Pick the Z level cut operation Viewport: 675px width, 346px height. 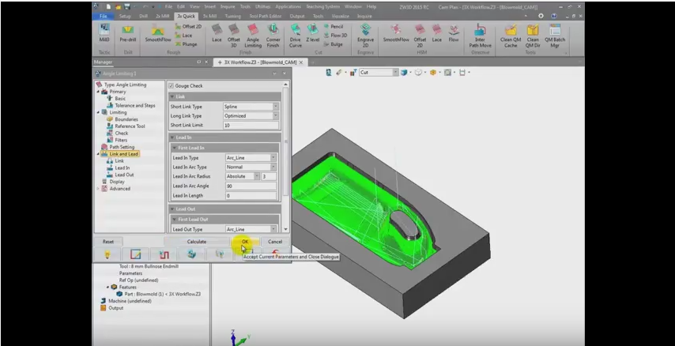tap(312, 34)
